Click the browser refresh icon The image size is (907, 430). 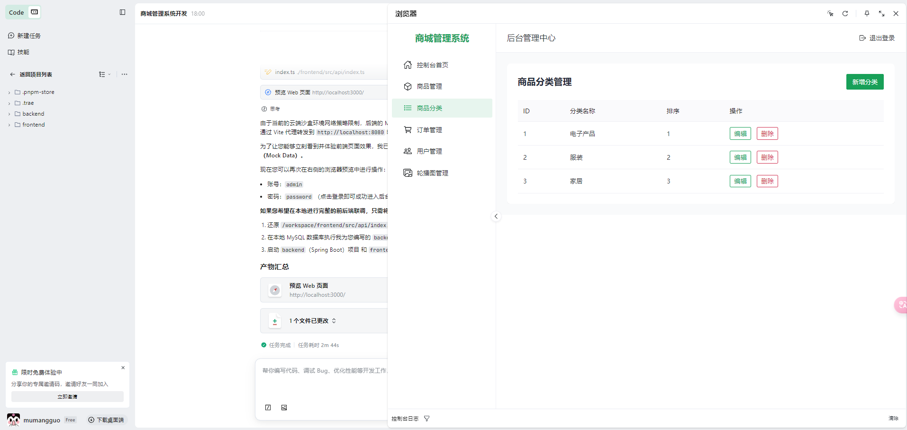(845, 14)
